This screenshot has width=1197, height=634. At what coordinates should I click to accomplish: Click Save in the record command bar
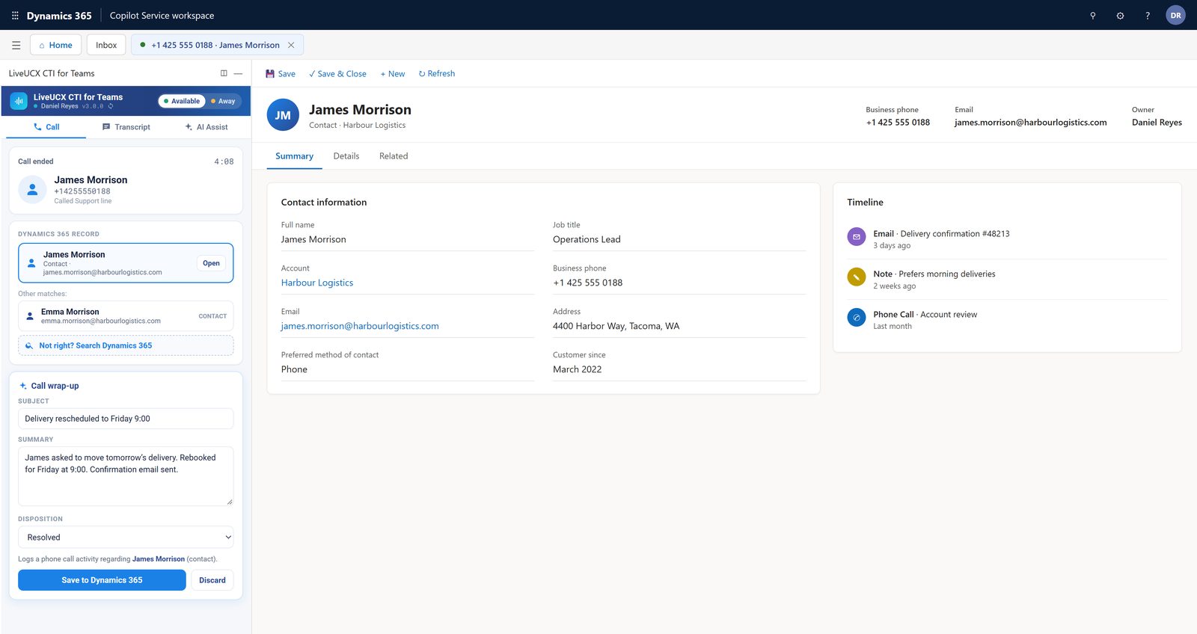[281, 73]
